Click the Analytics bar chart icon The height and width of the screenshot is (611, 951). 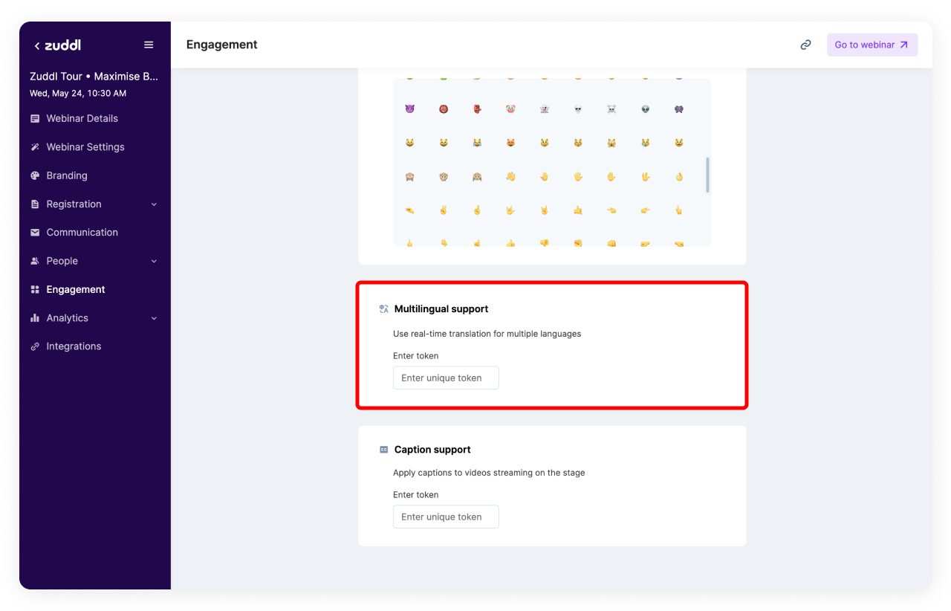[x=35, y=318]
